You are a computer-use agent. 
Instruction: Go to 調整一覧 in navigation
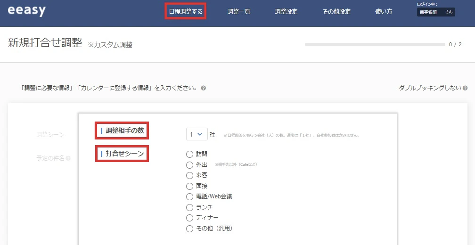click(x=239, y=11)
